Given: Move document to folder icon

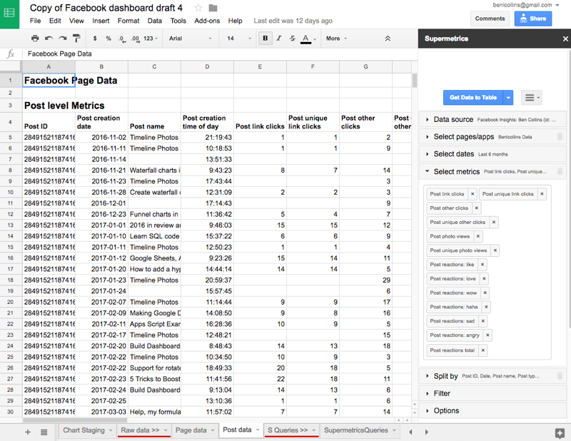Looking at the screenshot, I should click(x=213, y=8).
